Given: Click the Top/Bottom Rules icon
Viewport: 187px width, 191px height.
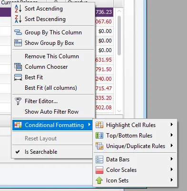Looking at the screenshot, I should tap(99, 136).
